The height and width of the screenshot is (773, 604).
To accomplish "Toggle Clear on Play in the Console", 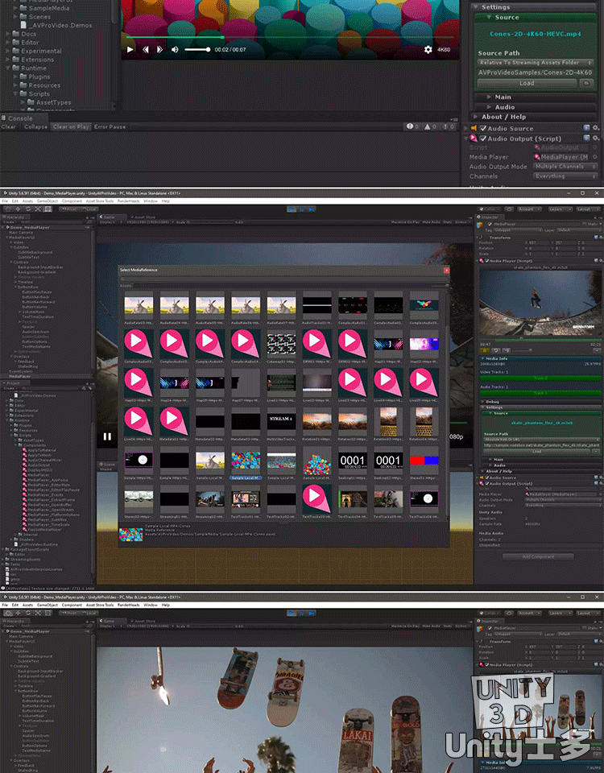I will click(x=71, y=126).
